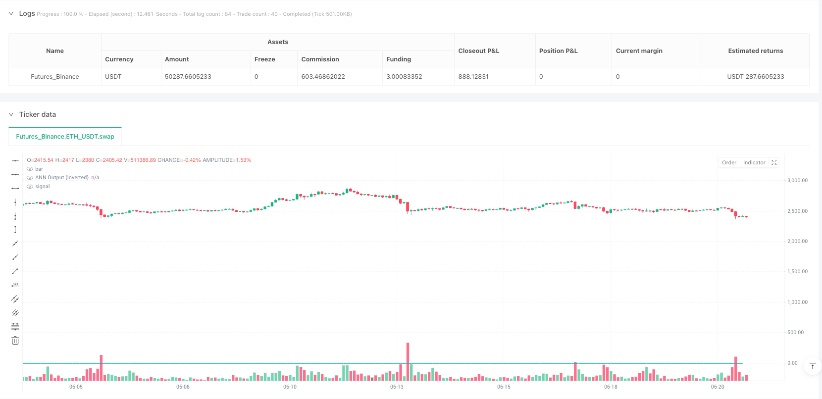Select the diagonal segment drawing tool

click(15, 271)
